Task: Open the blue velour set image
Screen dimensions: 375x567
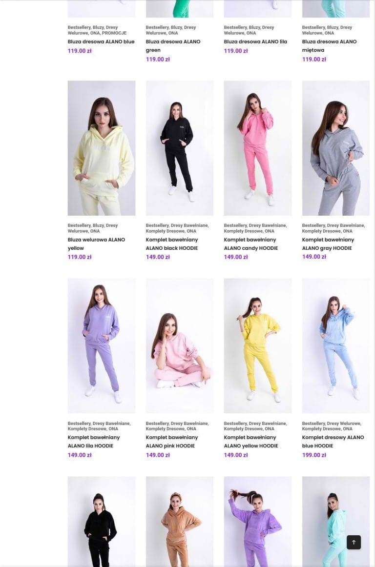Action: pyautogui.click(x=336, y=345)
